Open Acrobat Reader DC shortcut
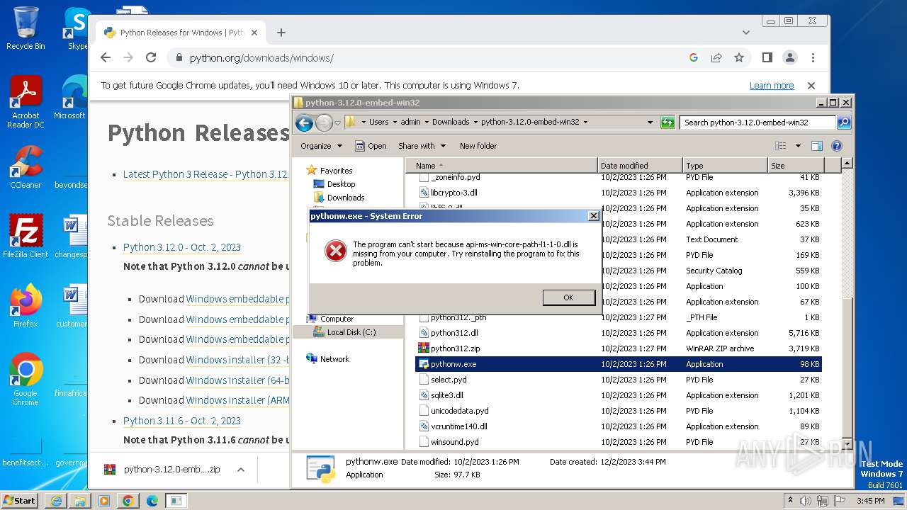The image size is (907, 510). 26,102
